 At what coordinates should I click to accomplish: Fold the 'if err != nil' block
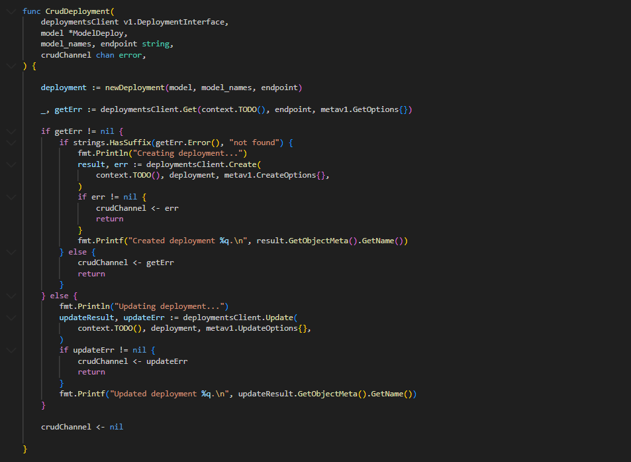11,197
